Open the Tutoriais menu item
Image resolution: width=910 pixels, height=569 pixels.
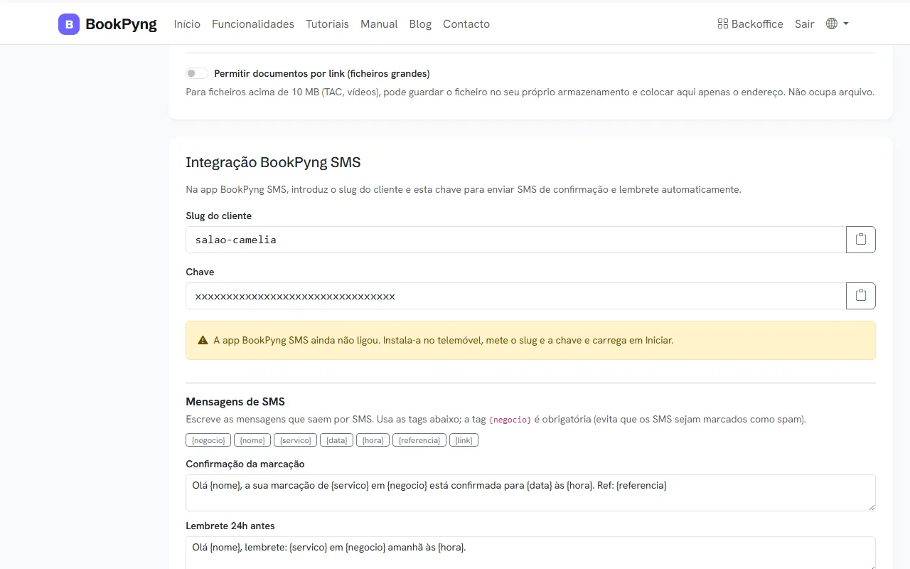click(x=327, y=24)
